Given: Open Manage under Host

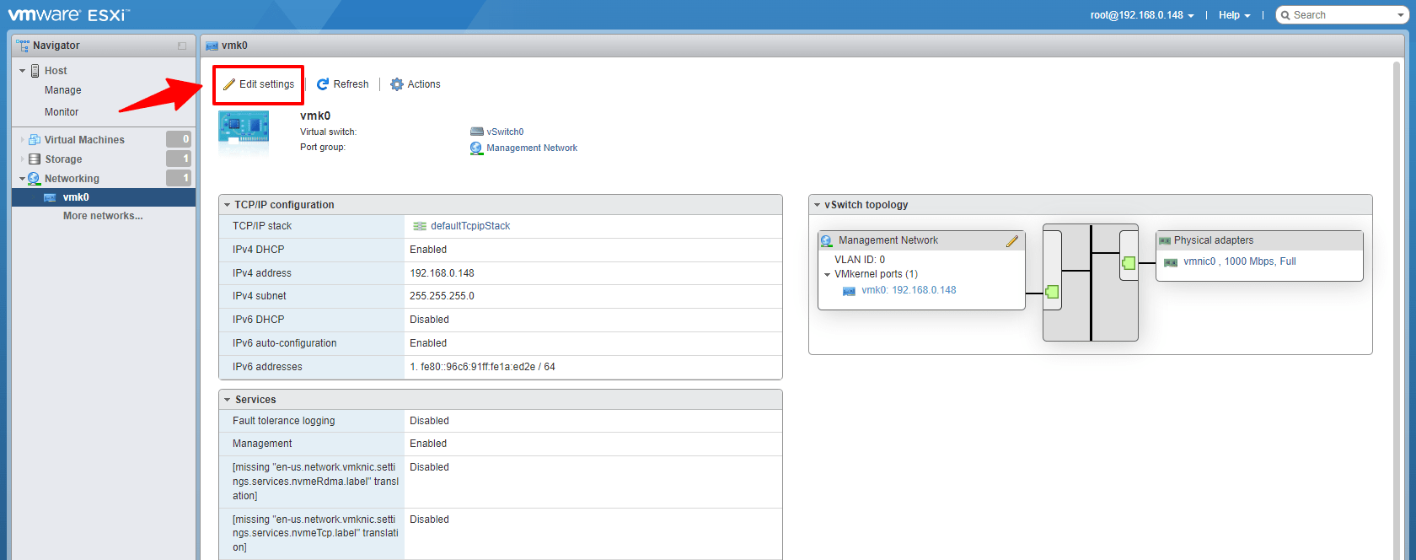Looking at the screenshot, I should 63,90.
